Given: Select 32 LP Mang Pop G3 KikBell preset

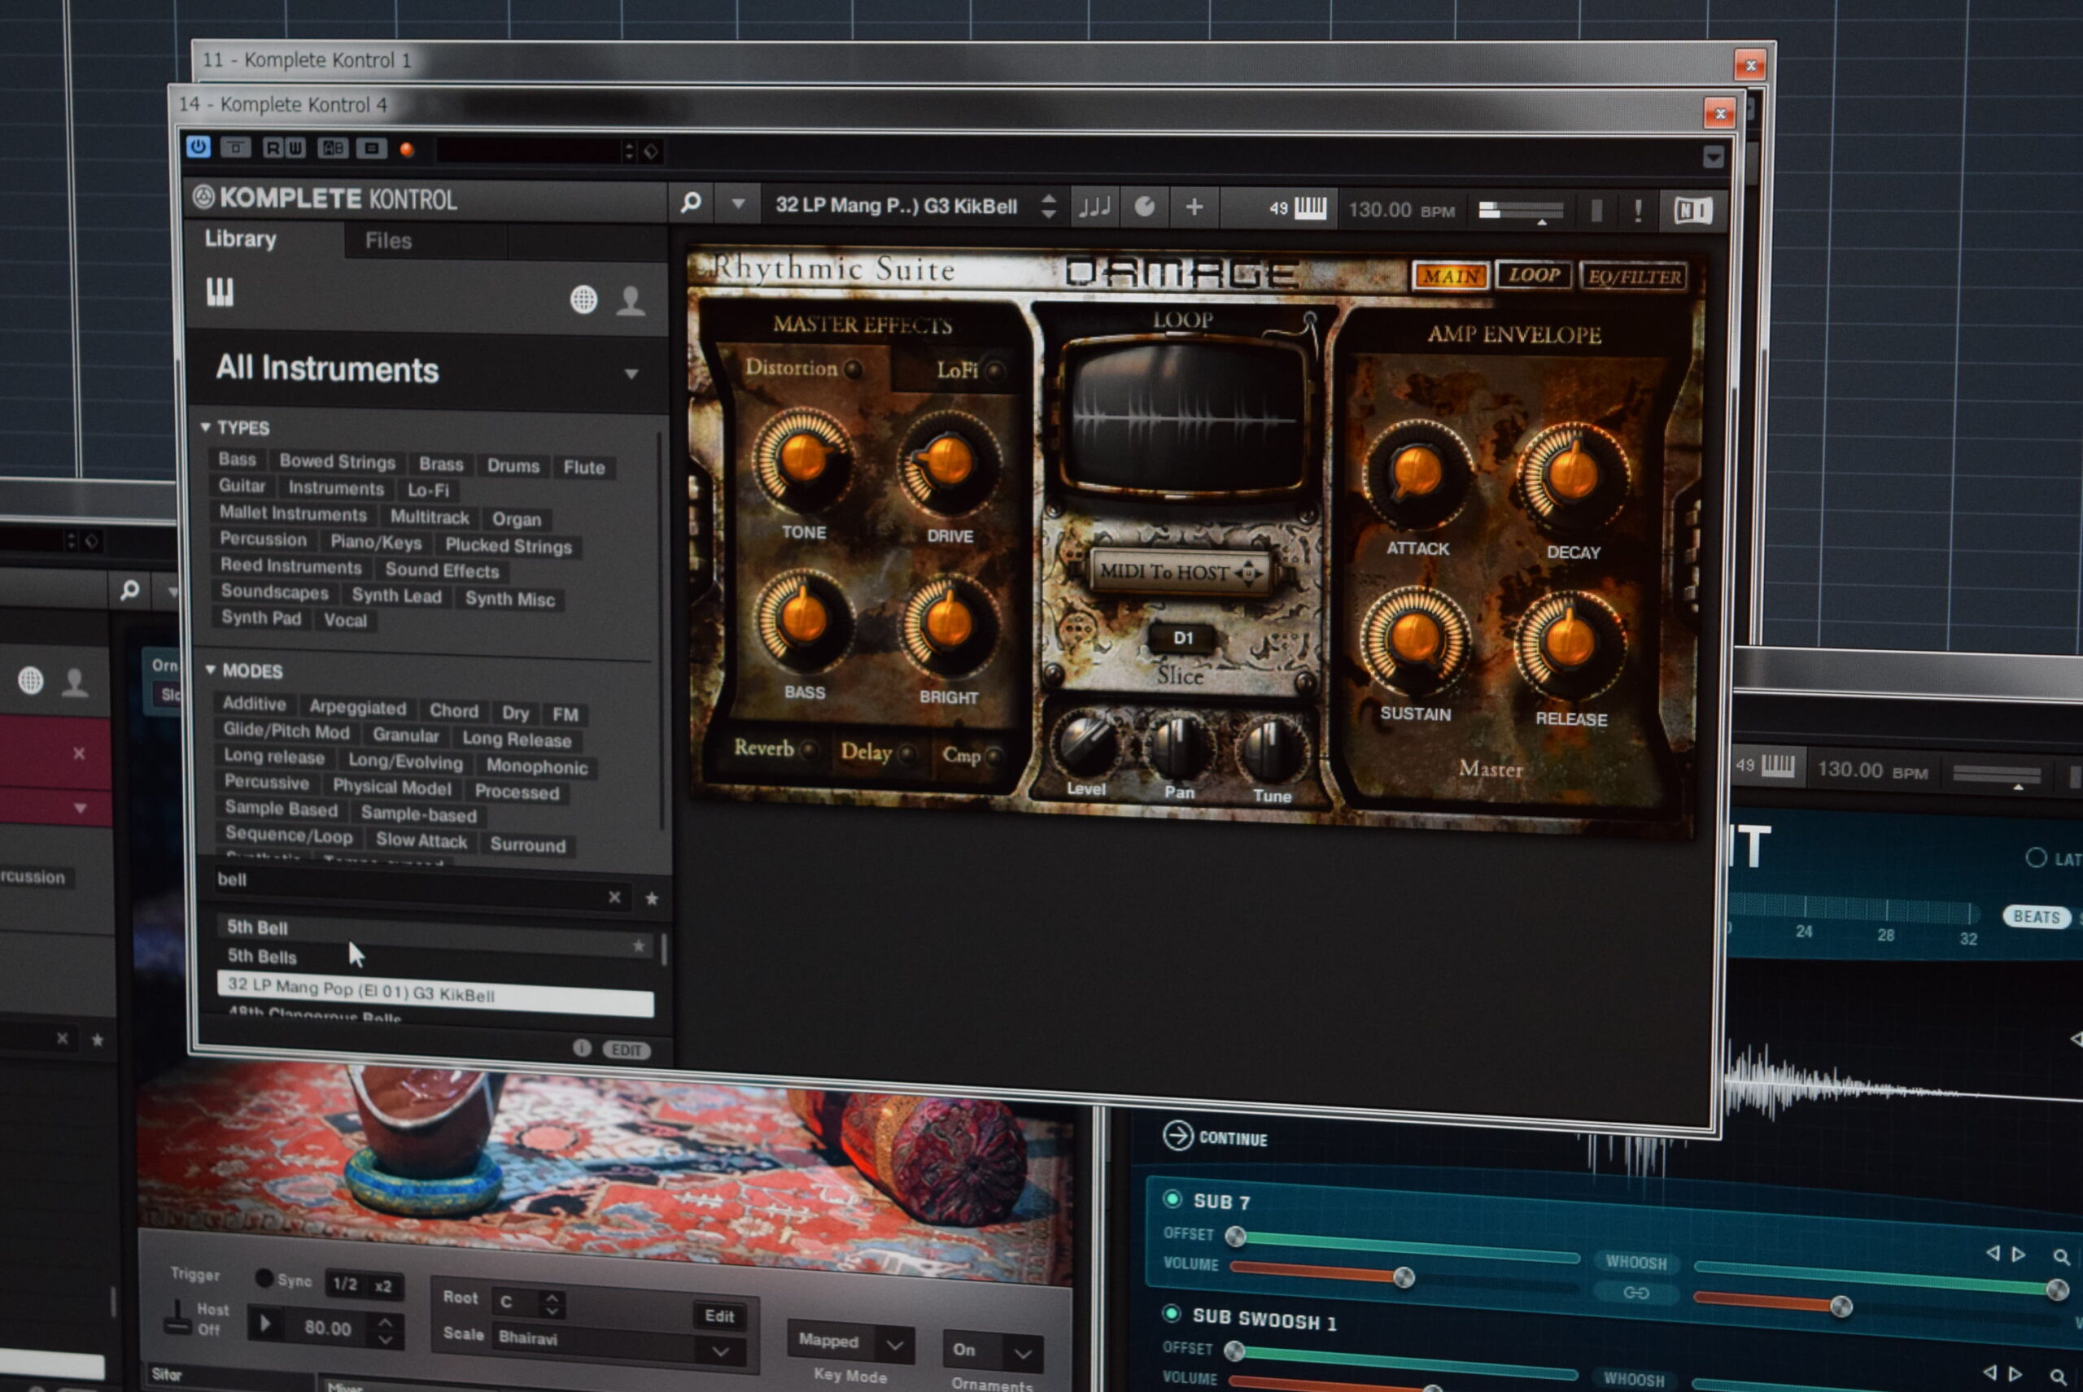Looking at the screenshot, I should [435, 993].
